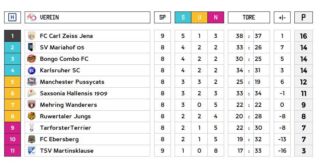The height and width of the screenshot is (168, 317).
Task: Open the Ruwertaler Jungs team name
Action: tap(65, 116)
